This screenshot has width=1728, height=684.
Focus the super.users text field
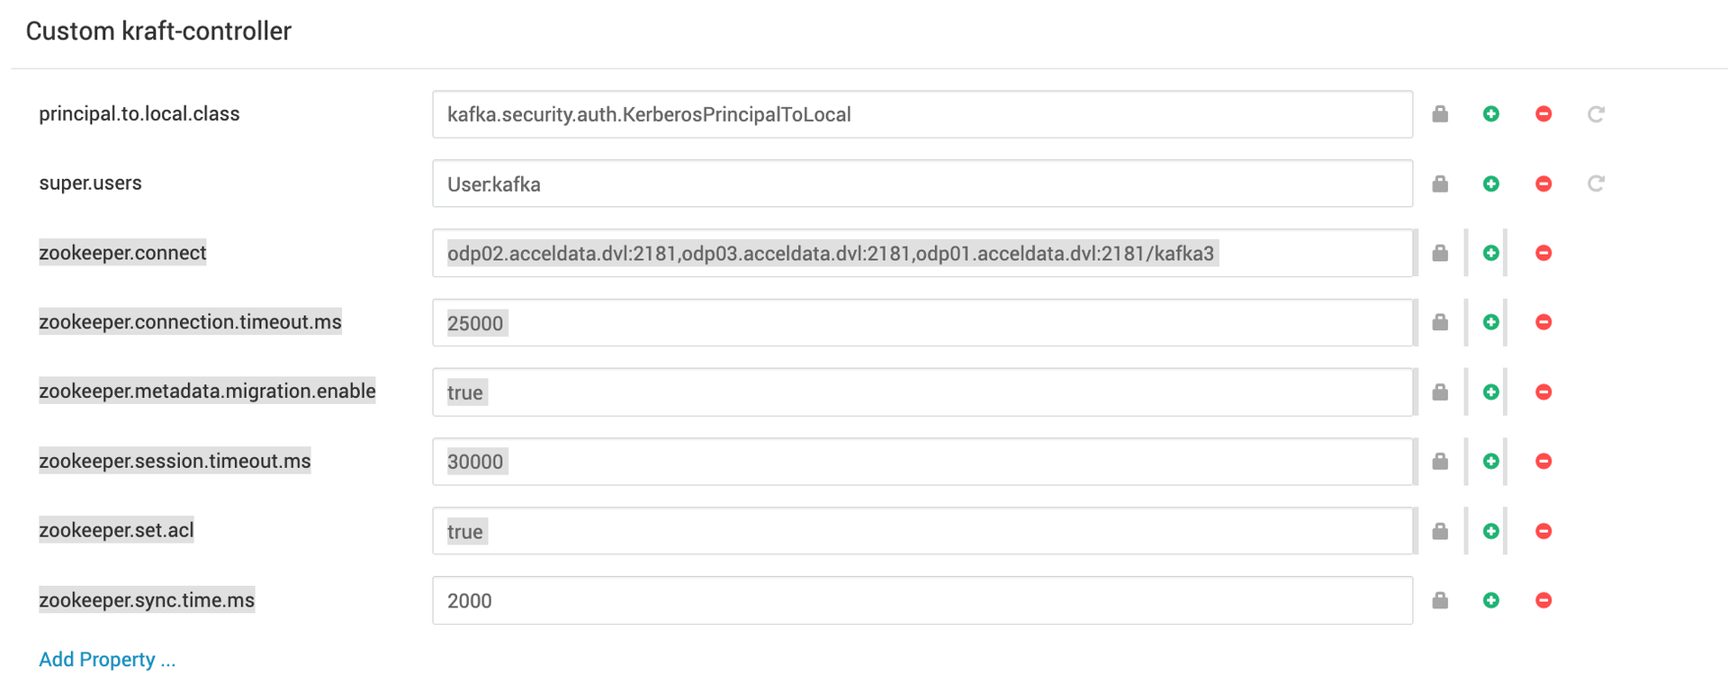(x=922, y=184)
